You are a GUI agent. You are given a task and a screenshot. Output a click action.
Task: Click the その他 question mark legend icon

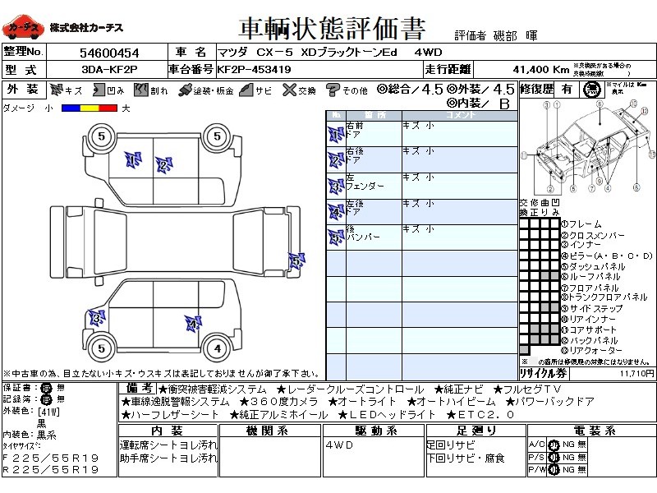click(333, 90)
